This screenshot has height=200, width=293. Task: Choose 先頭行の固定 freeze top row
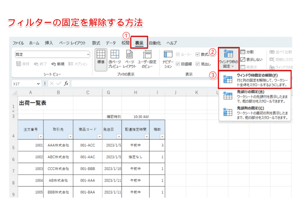pos(255,96)
